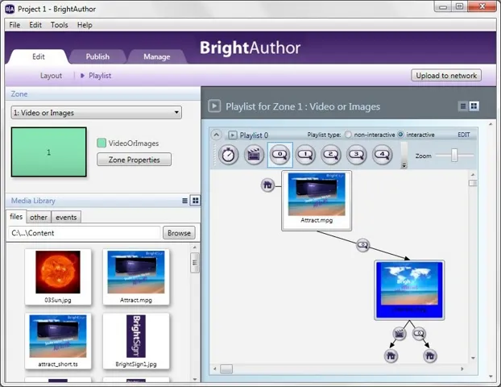
Task: Collapse the Playlist 0 section
Action: (x=217, y=135)
